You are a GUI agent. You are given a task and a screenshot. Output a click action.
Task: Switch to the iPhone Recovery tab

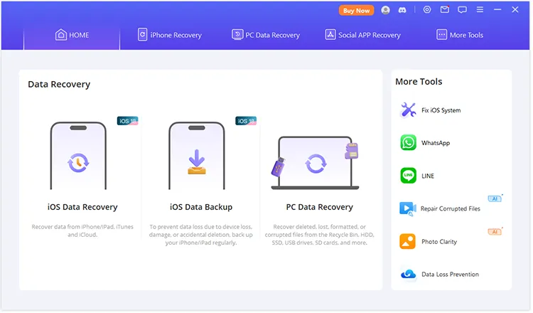click(169, 35)
